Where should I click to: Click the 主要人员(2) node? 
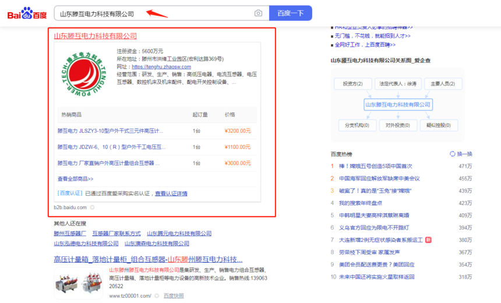tap(443, 84)
